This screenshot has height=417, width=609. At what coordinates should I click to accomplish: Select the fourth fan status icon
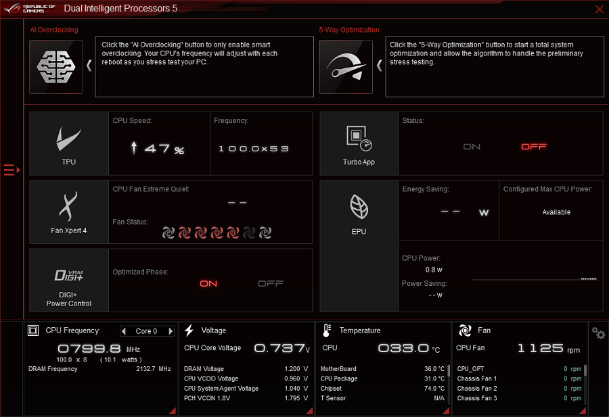tap(217, 232)
